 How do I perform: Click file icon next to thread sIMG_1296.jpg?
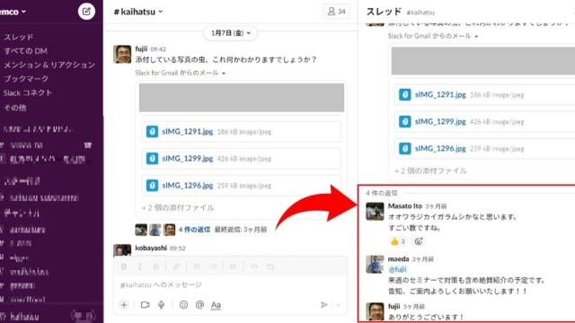405,148
